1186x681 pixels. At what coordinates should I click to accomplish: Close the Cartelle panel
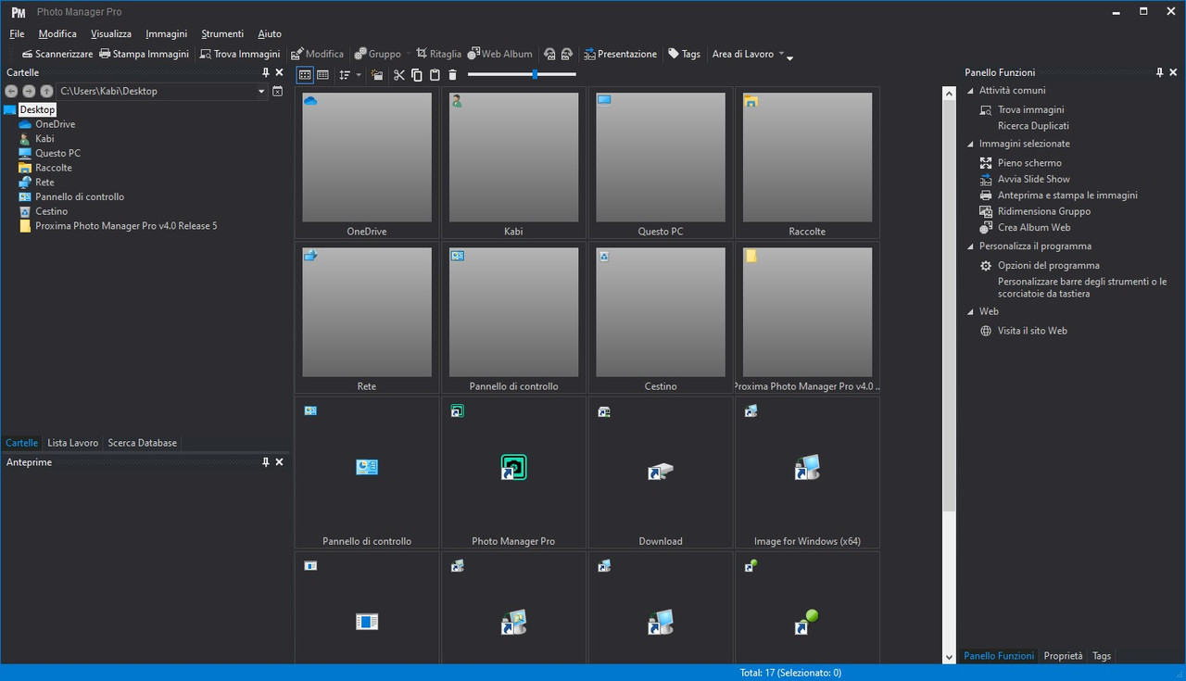click(x=279, y=72)
